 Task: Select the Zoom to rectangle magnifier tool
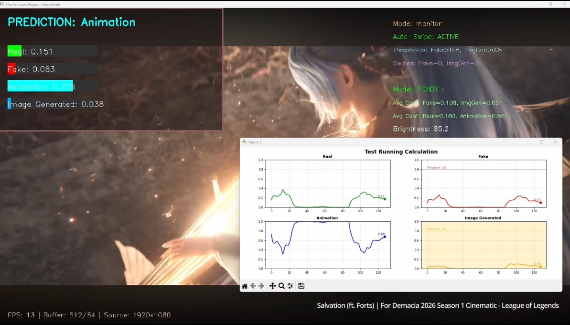[x=281, y=286]
